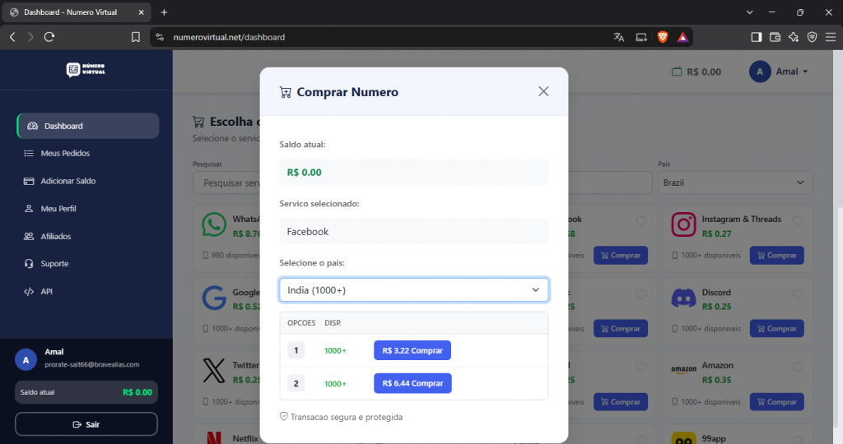Click the Saldo atual R$ 0.00 field in dialog
The image size is (843, 444).
coord(413,173)
